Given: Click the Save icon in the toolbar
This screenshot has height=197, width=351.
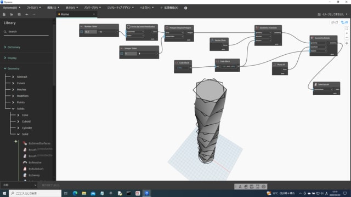Looking at the screenshot, I should click(x=19, y=14).
